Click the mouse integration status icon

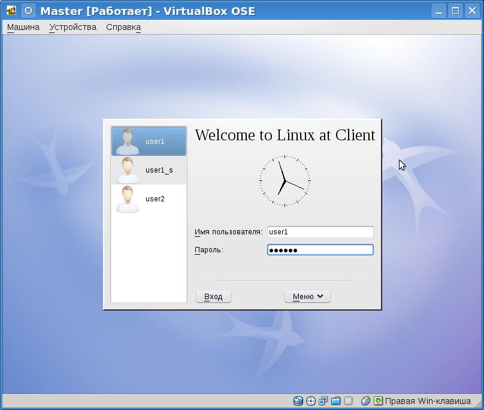pos(365,401)
